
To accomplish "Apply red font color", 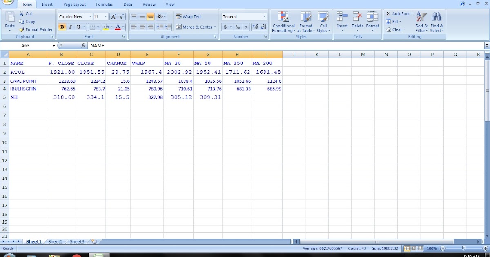I will [118, 27].
